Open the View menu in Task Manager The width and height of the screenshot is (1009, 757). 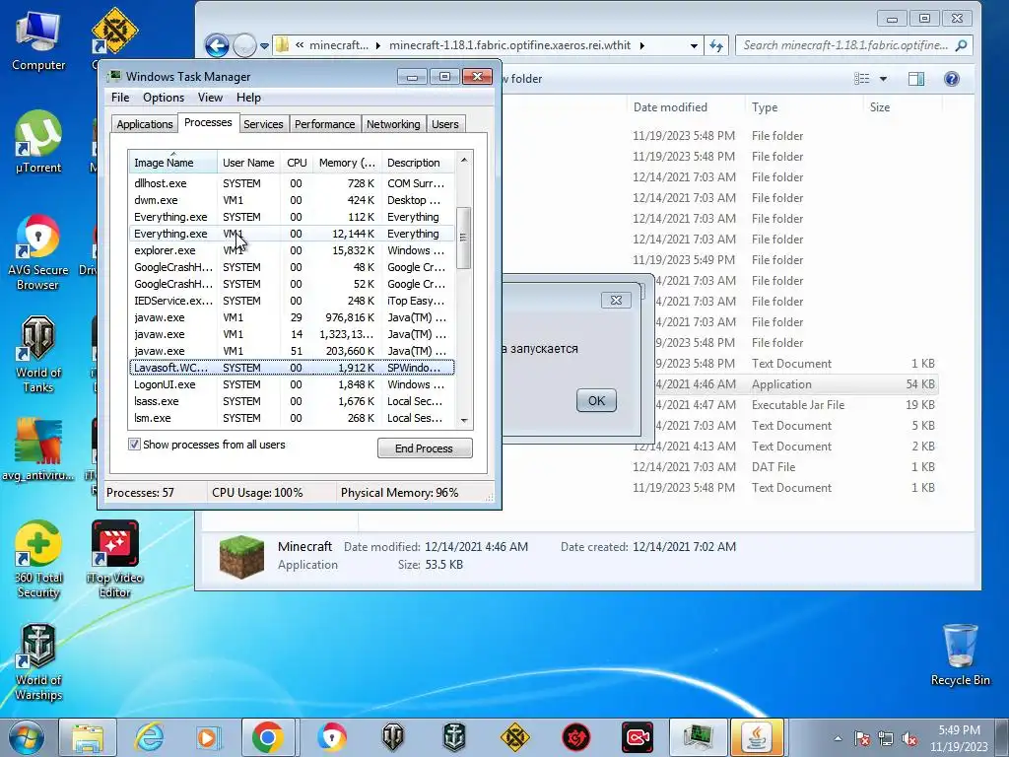pyautogui.click(x=210, y=98)
